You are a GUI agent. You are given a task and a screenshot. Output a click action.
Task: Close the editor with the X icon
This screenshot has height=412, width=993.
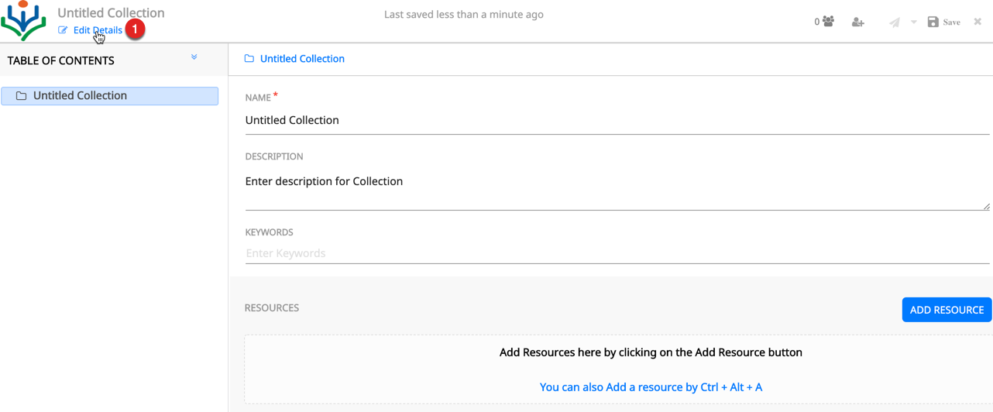pyautogui.click(x=978, y=22)
